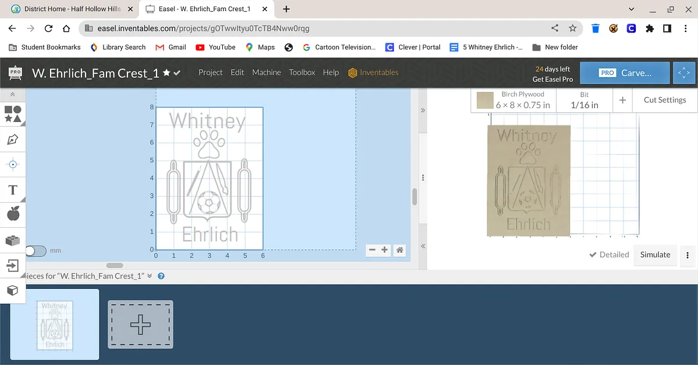Select the Whitney crest workpiece thumbnail

55,324
